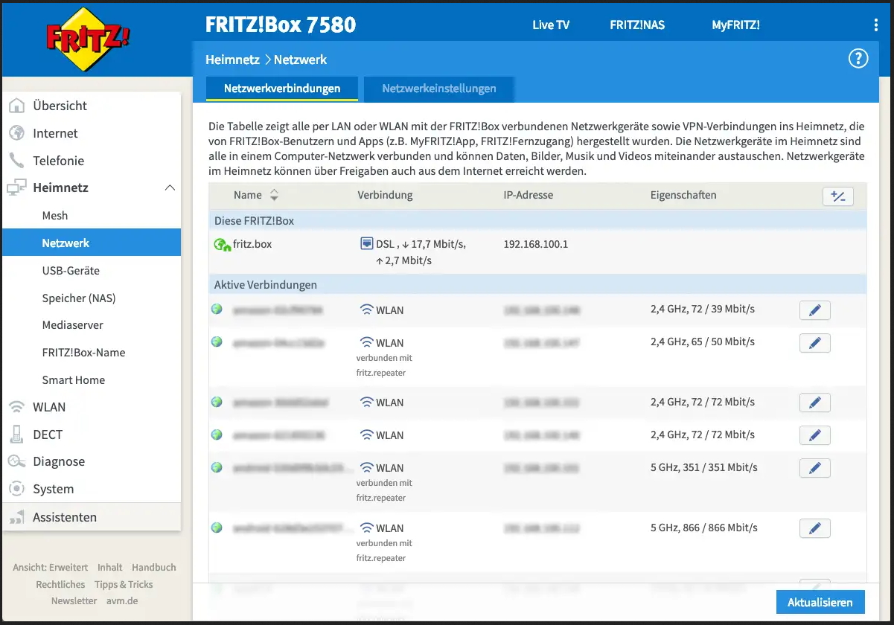The height and width of the screenshot is (625, 894).
Task: Click the Übersicht house icon
Action: coord(16,106)
